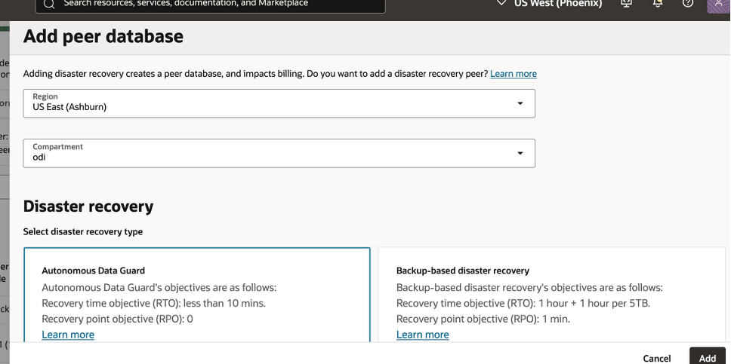Screen dimensions: 731x364
Task: Open Learn more under Autonomous Data Guard
Action: tap(68, 335)
